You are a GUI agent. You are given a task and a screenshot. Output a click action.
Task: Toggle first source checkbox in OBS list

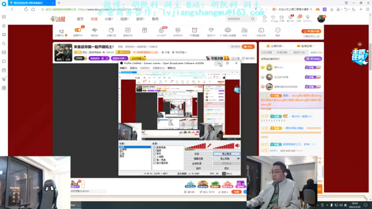pyautogui.click(x=154, y=147)
